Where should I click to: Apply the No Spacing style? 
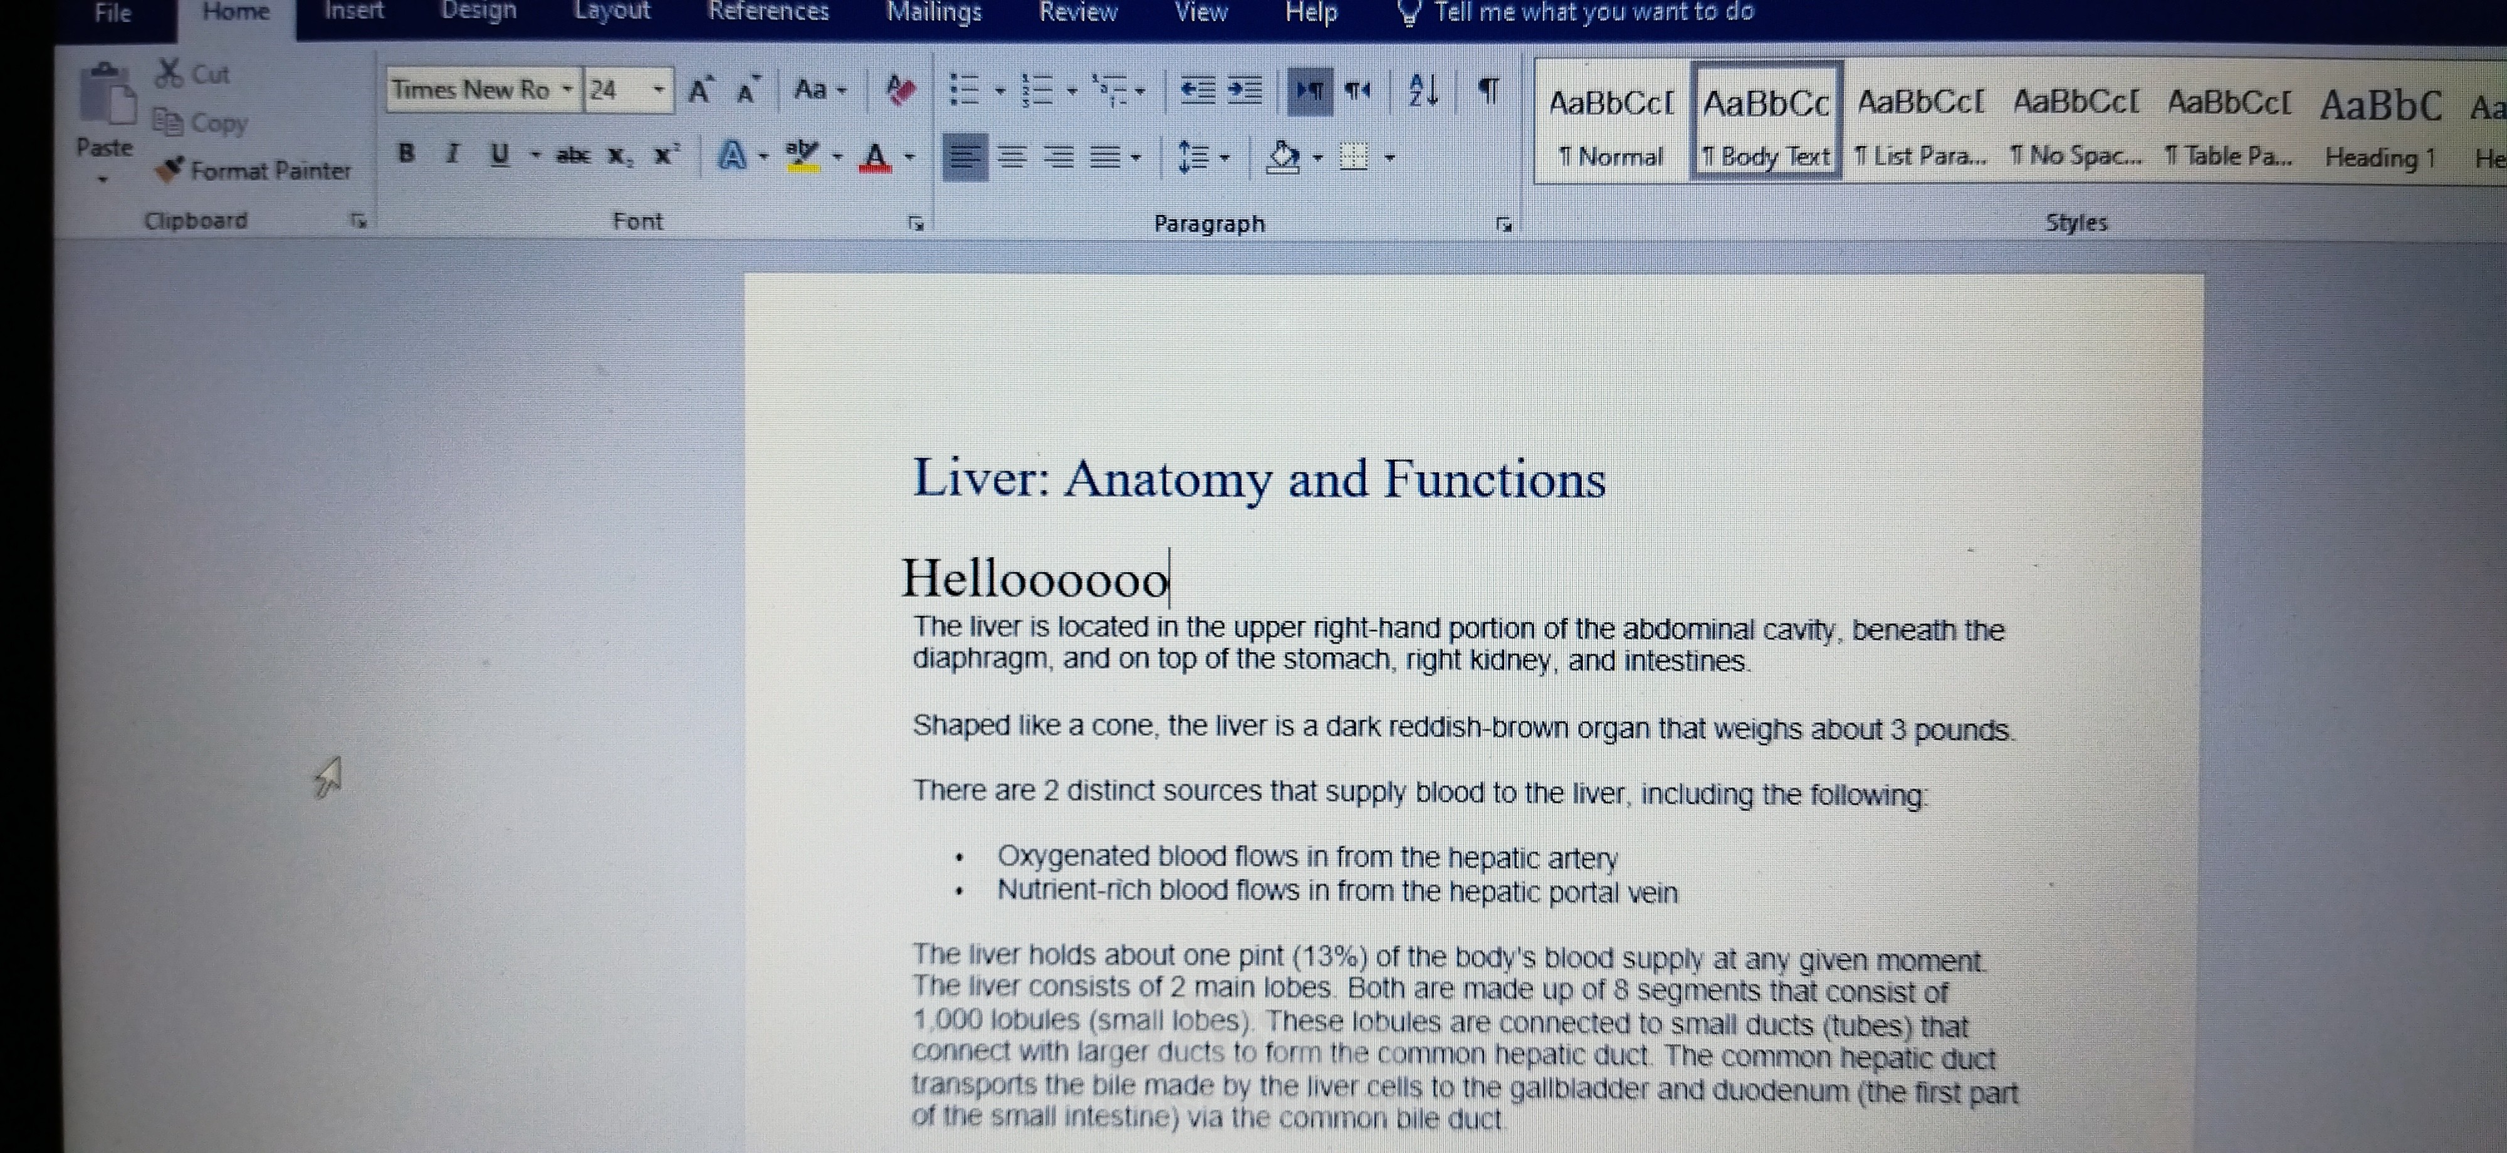(2076, 125)
